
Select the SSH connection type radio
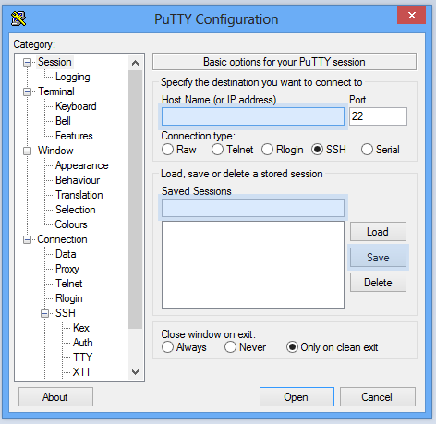coord(317,150)
